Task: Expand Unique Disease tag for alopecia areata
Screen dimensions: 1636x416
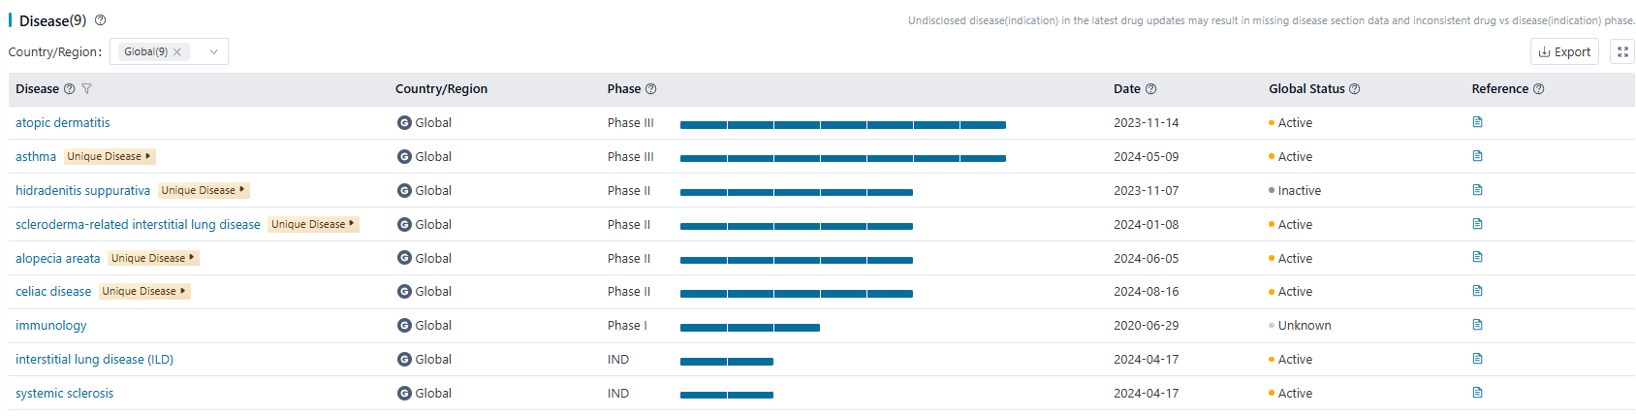Action: pyautogui.click(x=153, y=258)
